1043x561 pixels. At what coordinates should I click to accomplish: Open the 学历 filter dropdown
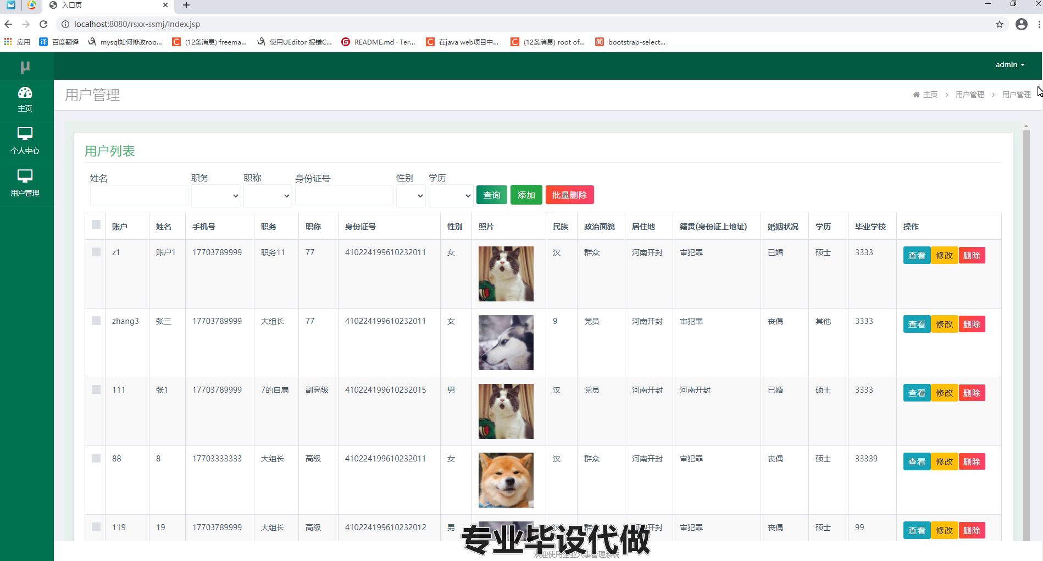[451, 196]
